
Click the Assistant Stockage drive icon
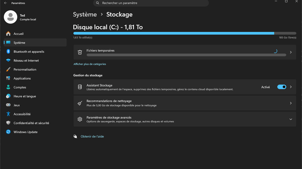click(80, 87)
